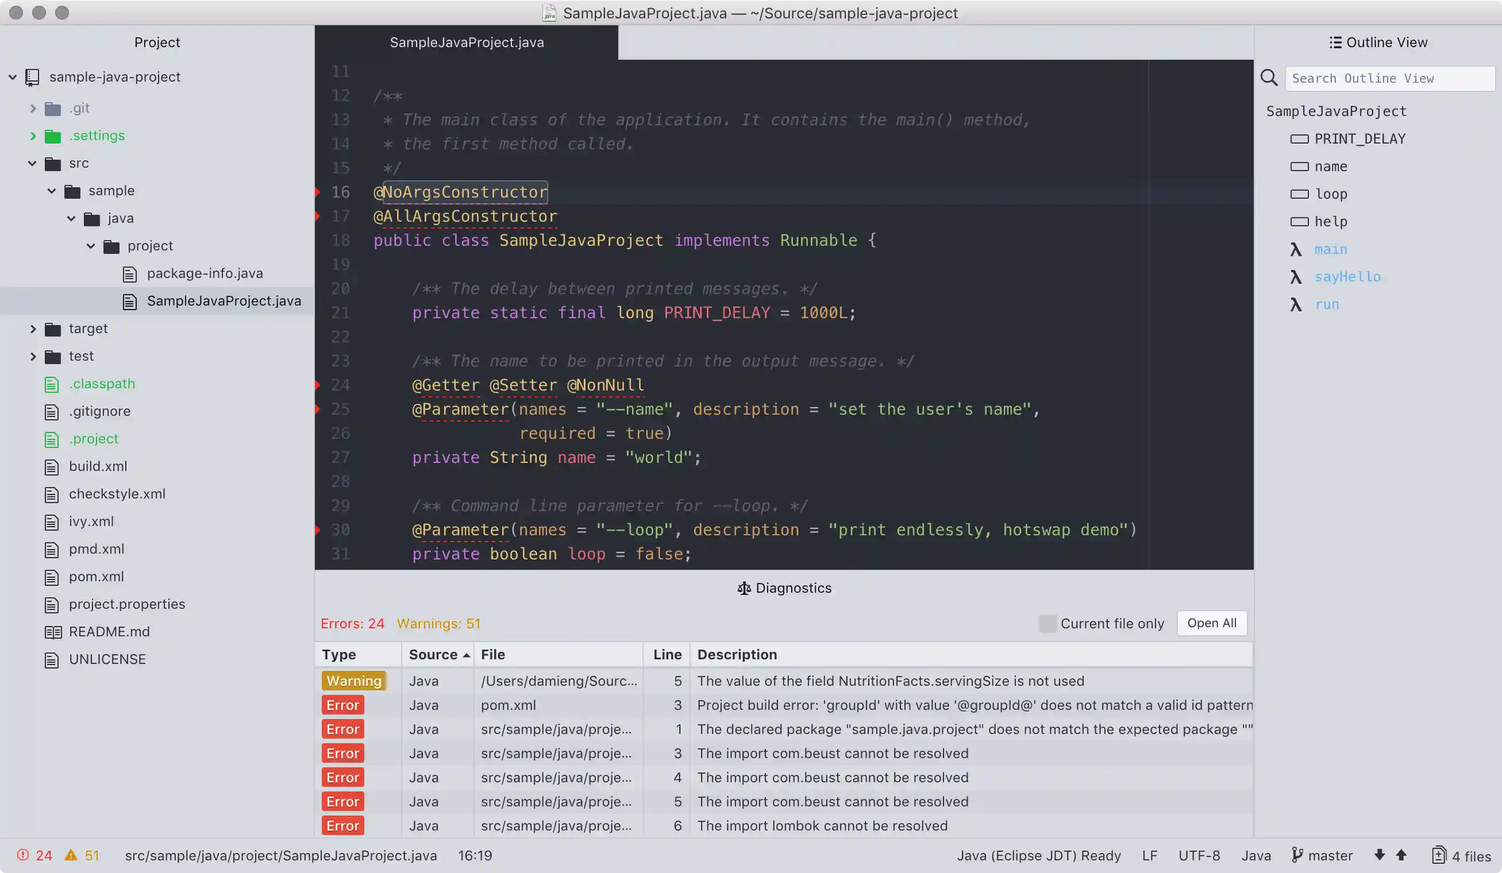Click the search icon in Outline View
Screen dimensions: 1502x873
click(1268, 78)
